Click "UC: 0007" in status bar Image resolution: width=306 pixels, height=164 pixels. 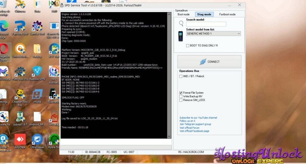click(129, 152)
